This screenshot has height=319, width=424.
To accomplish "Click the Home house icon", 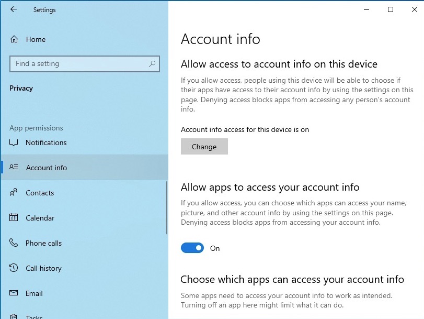I will point(14,39).
